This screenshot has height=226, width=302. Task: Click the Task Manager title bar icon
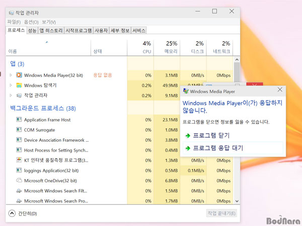click(x=12, y=13)
